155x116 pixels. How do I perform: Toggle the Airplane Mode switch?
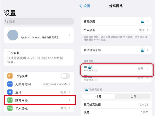click(65, 76)
